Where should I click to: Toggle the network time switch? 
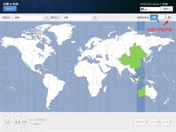pyautogui.click(x=158, y=18)
